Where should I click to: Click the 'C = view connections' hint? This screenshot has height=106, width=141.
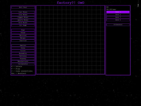(x=22, y=71)
